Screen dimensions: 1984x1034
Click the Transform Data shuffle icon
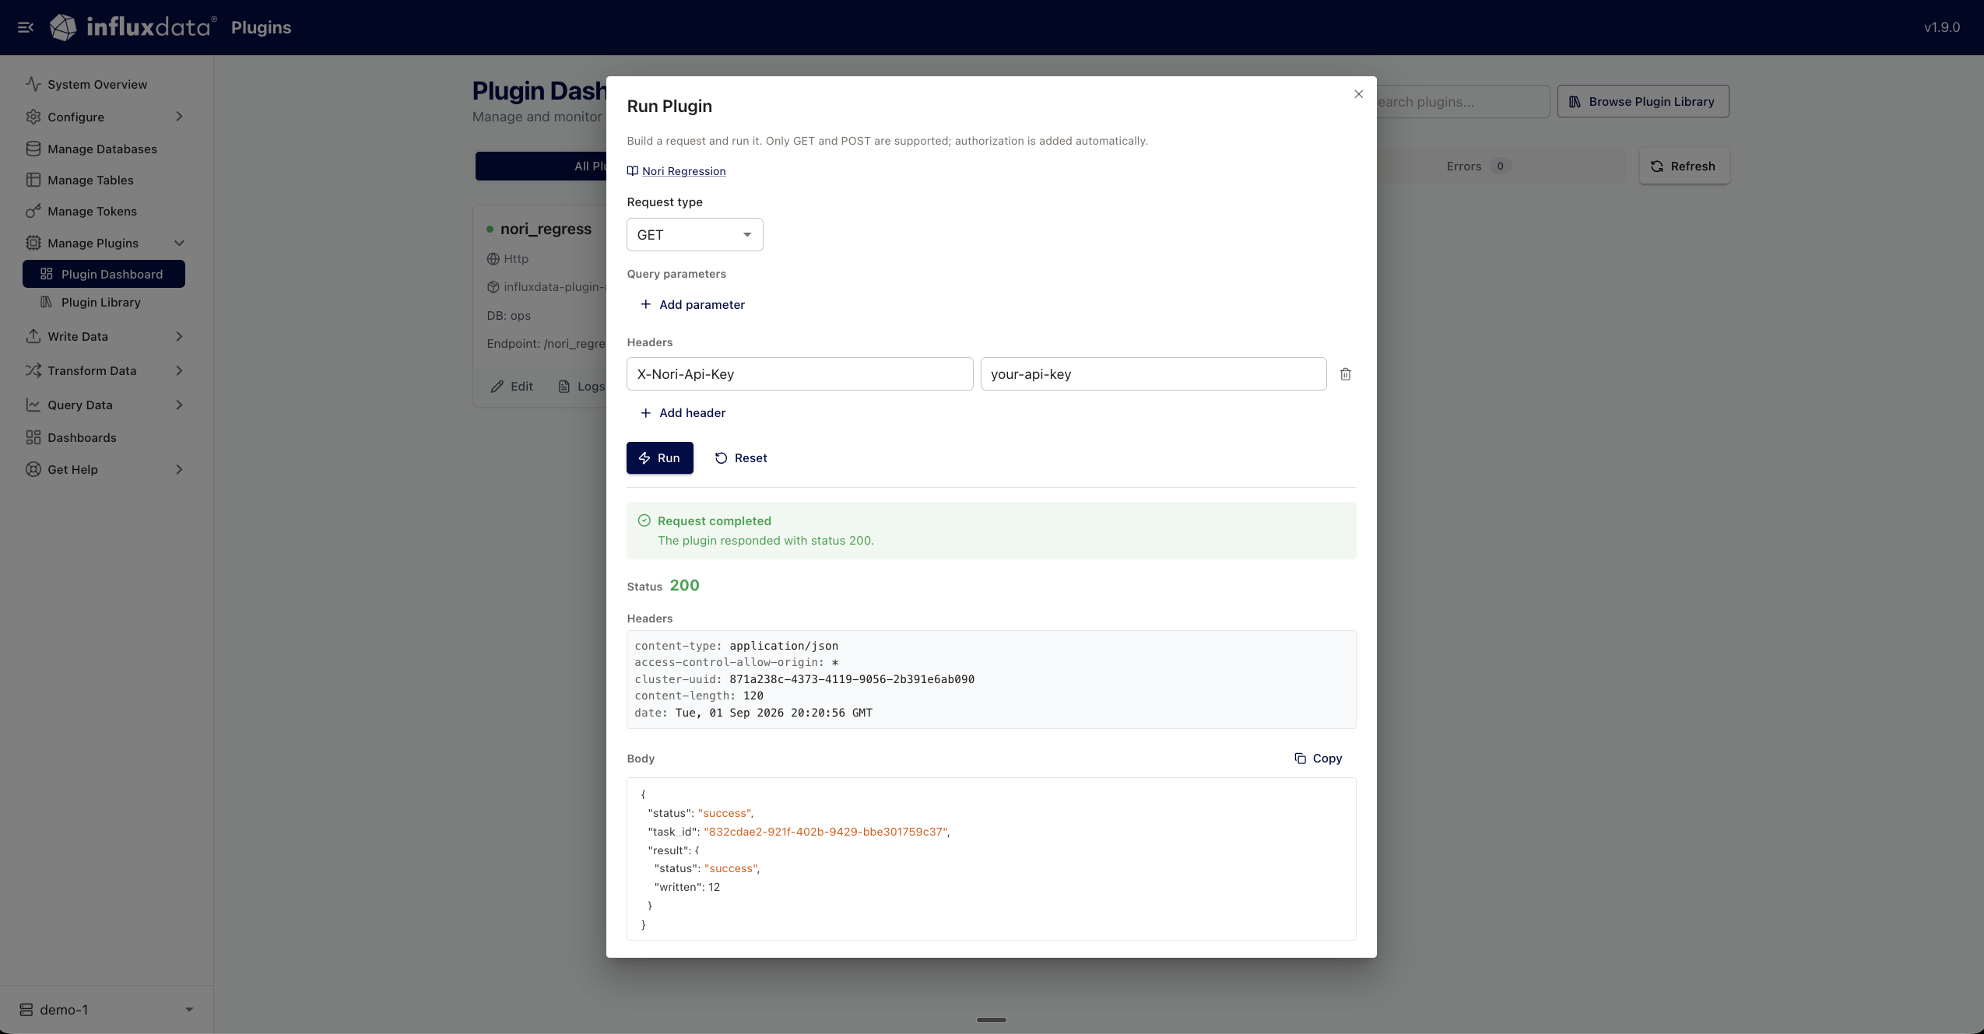[x=33, y=370]
